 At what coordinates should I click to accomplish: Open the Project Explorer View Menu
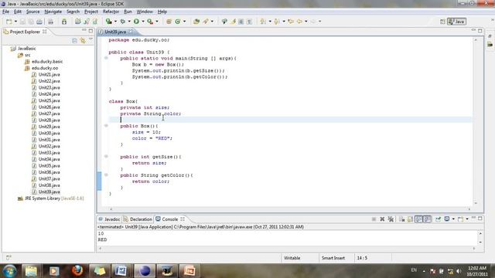(90, 39)
